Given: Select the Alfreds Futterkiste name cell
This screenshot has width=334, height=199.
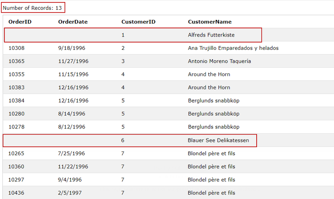Looking at the screenshot, I should 211,35.
